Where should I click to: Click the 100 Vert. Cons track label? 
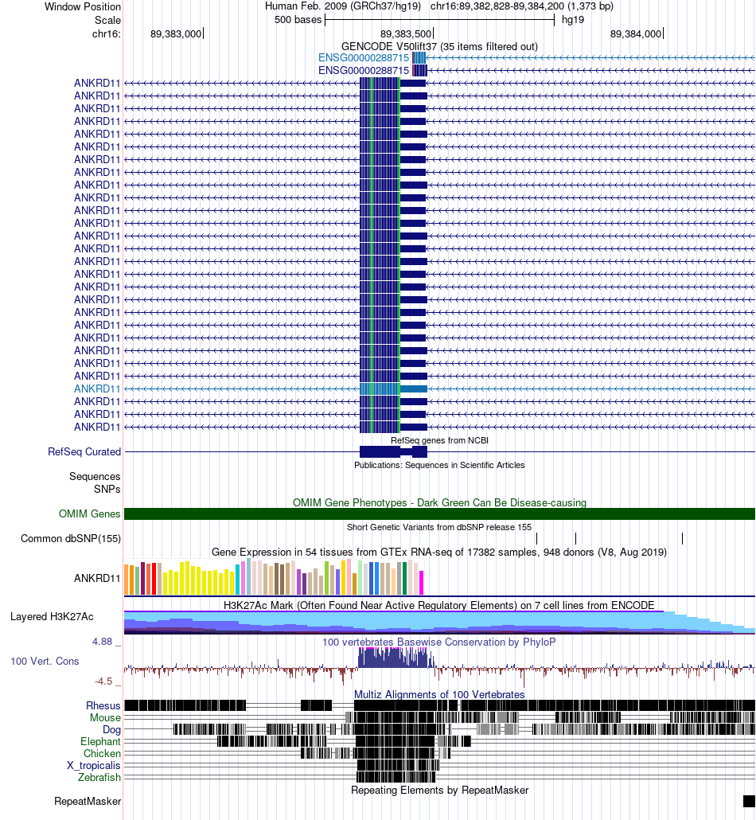(x=45, y=662)
